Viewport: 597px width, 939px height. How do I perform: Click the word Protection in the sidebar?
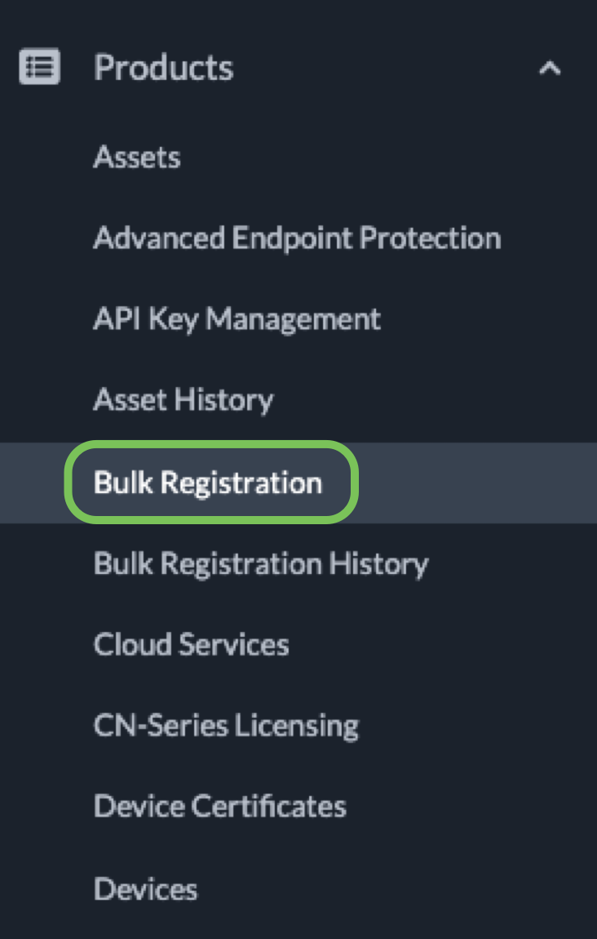[x=430, y=238]
